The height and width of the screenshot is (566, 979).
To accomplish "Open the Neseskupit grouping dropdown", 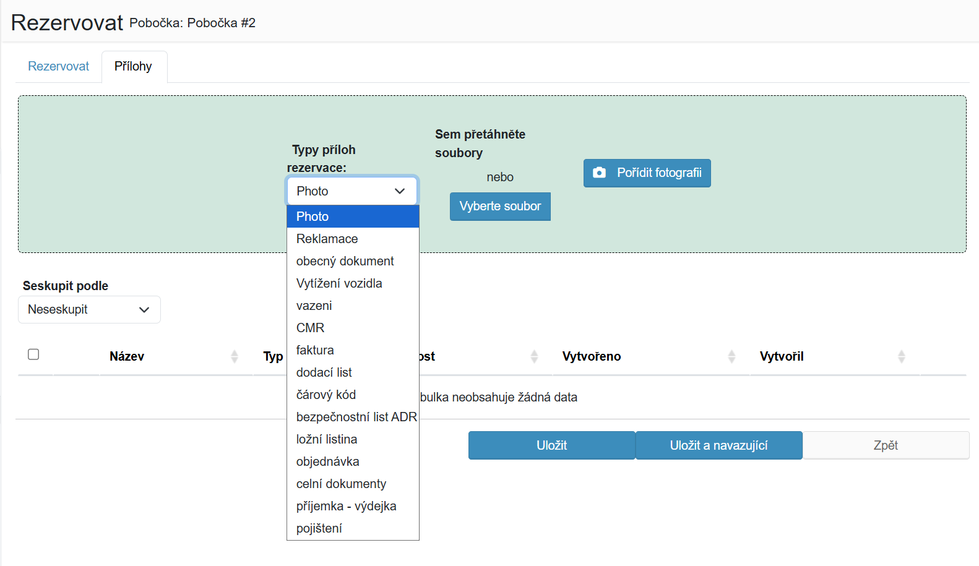I will pos(89,309).
